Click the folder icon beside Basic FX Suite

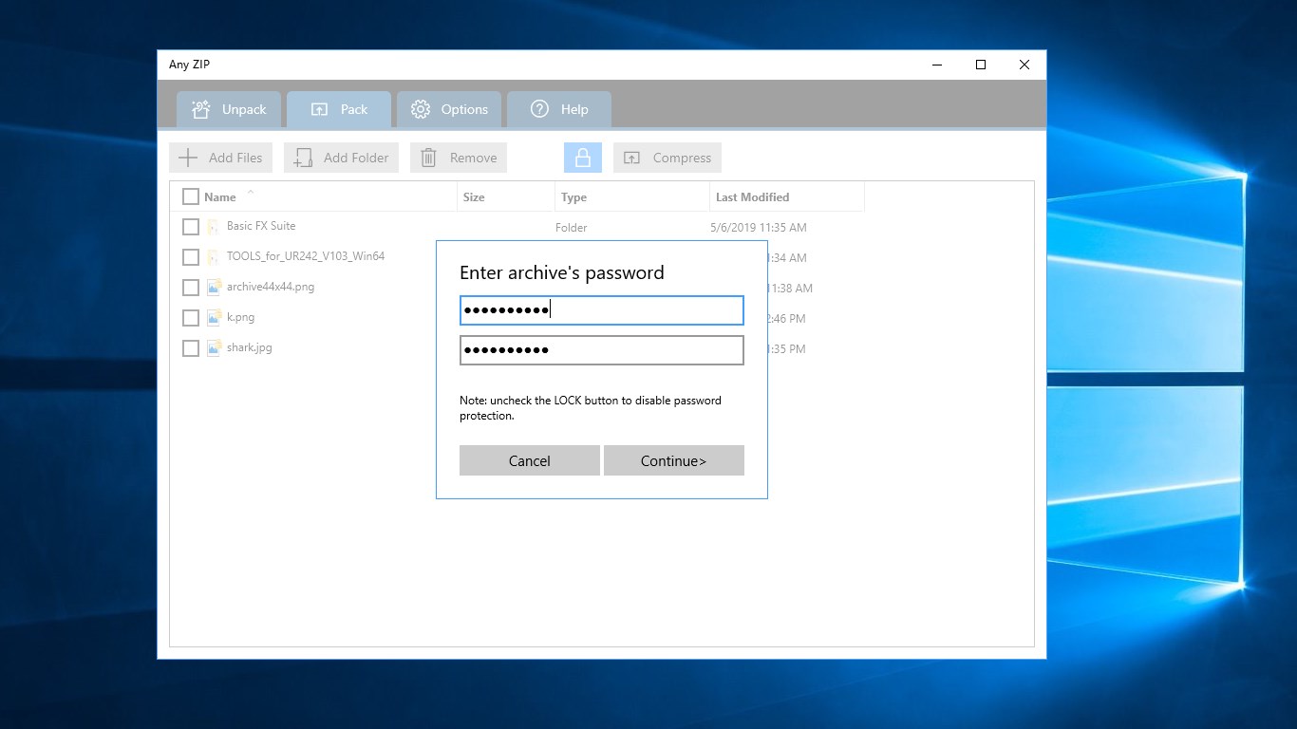[214, 227]
